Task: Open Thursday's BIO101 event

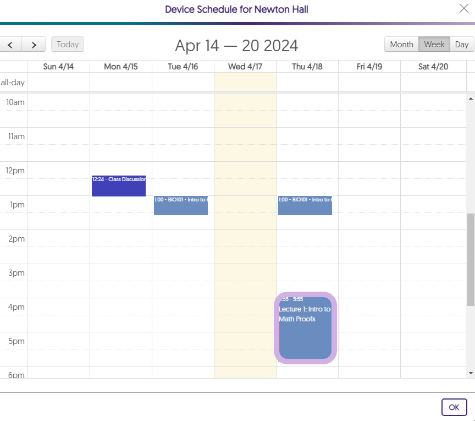Action: point(305,205)
